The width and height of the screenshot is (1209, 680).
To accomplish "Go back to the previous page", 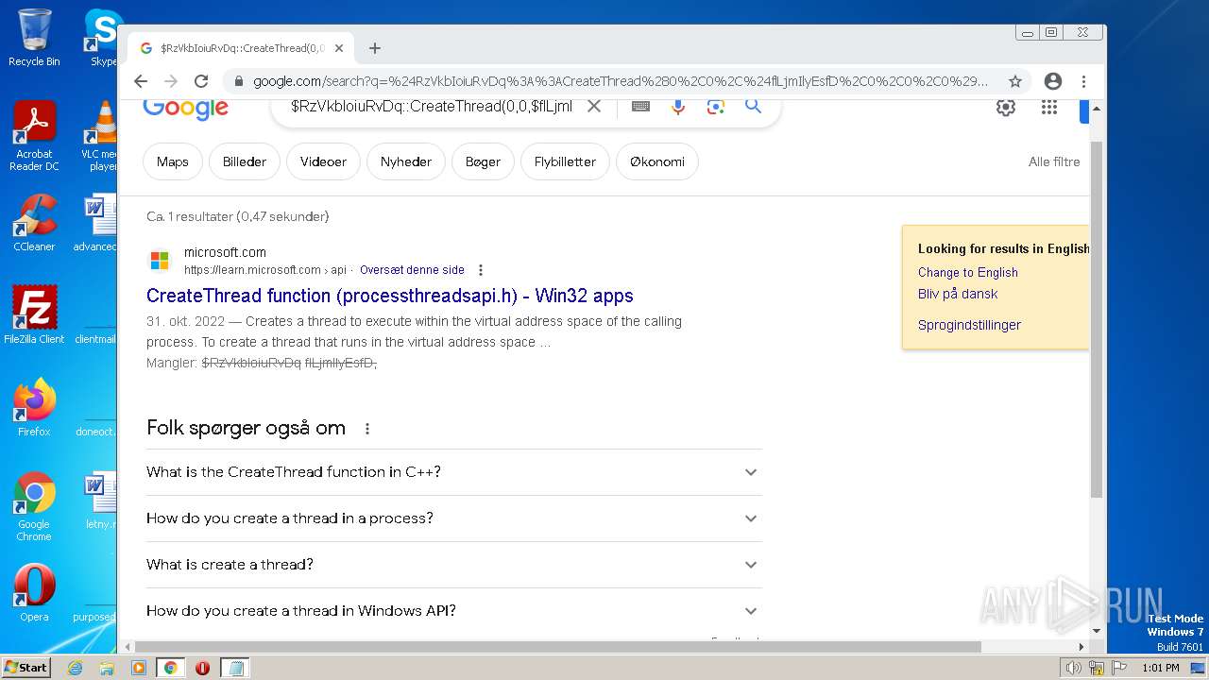I will 141,81.
